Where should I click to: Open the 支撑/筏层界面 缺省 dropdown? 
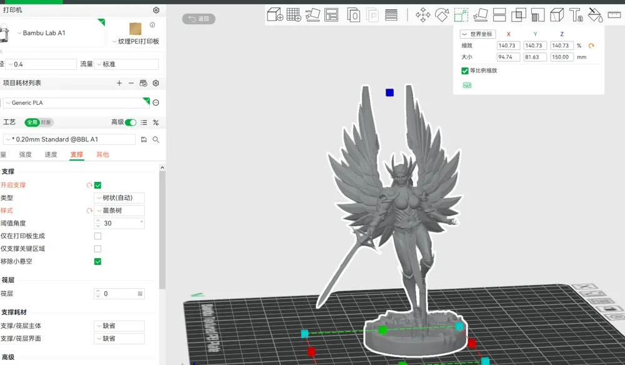(119, 339)
